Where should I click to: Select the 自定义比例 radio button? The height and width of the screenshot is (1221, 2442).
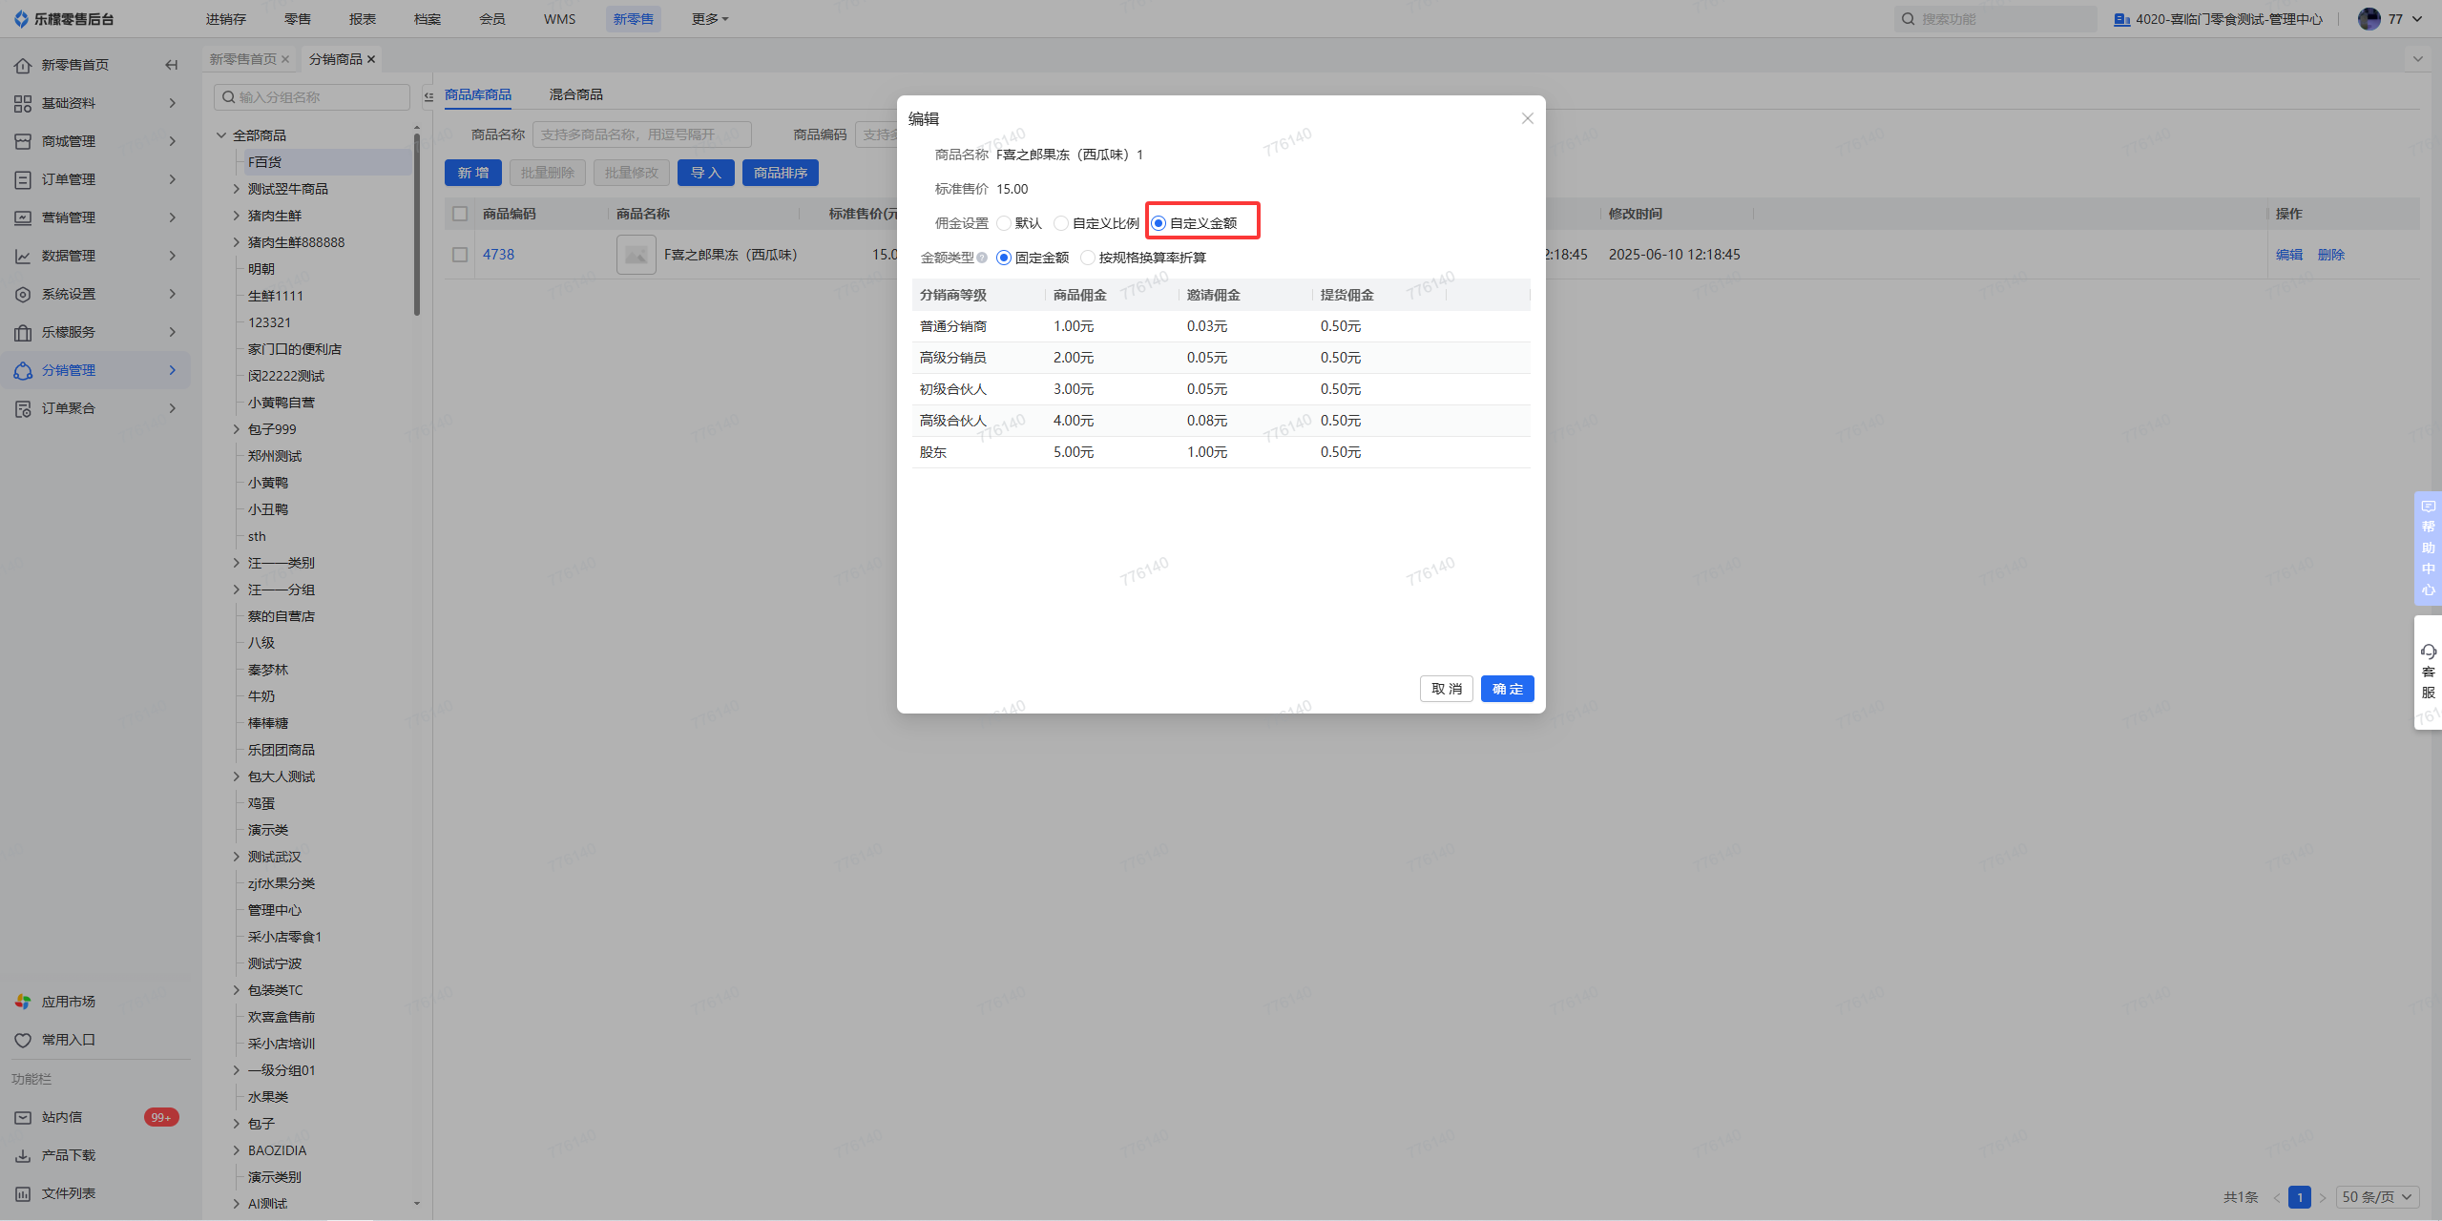1061,223
